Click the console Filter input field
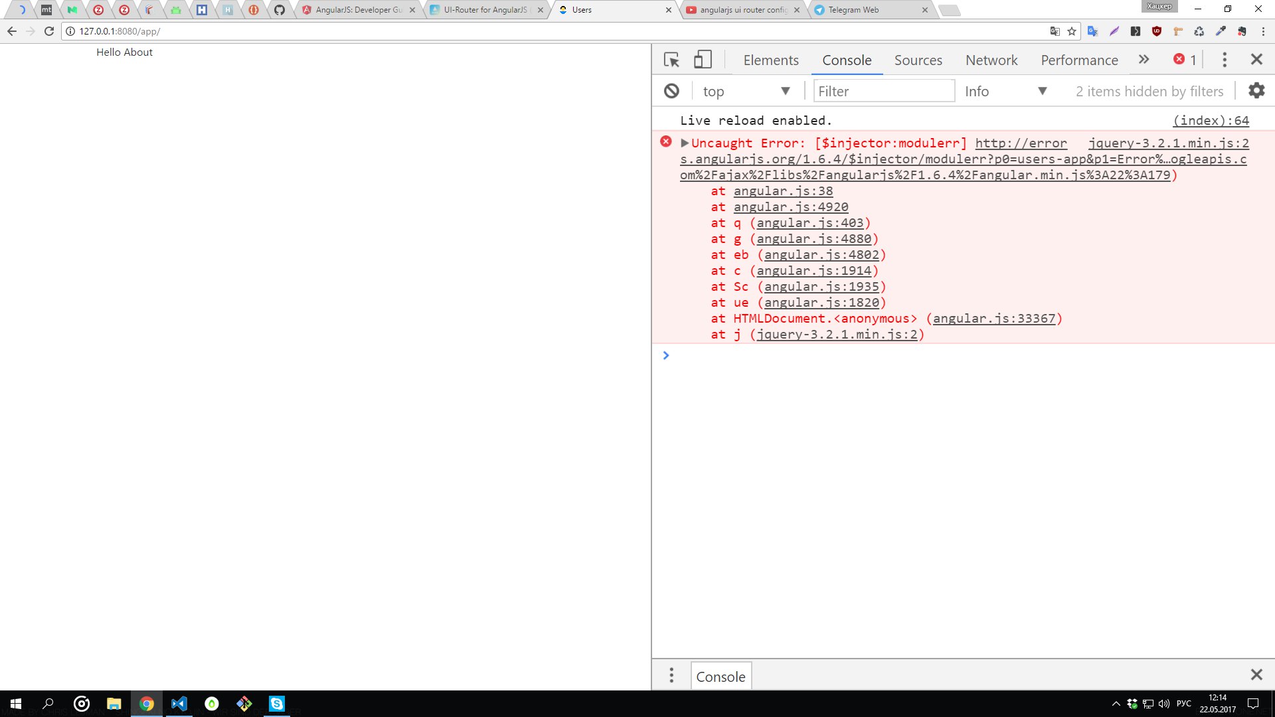1275x717 pixels. tap(883, 92)
